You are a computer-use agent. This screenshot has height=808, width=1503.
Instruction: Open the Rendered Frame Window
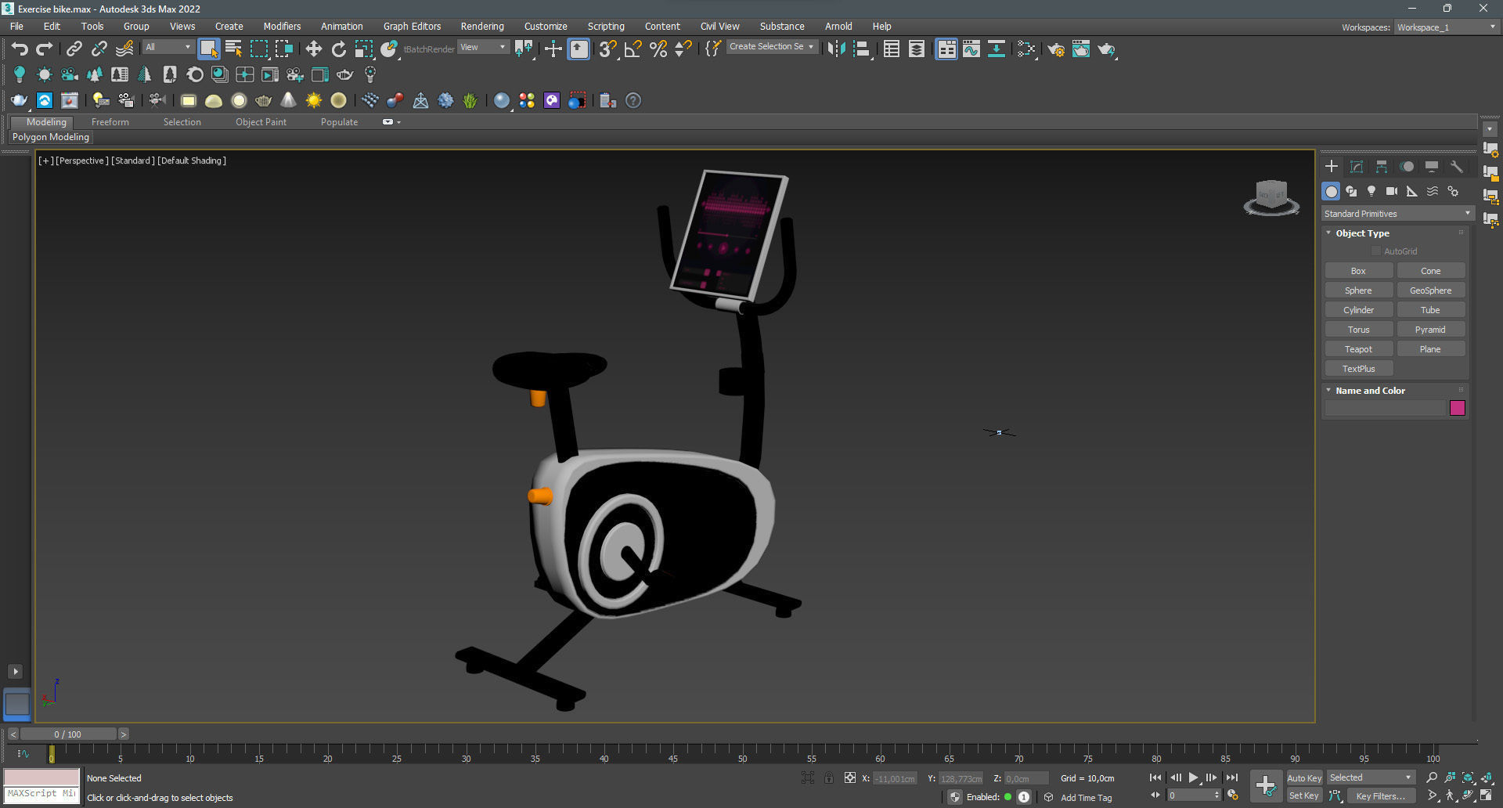point(1081,49)
